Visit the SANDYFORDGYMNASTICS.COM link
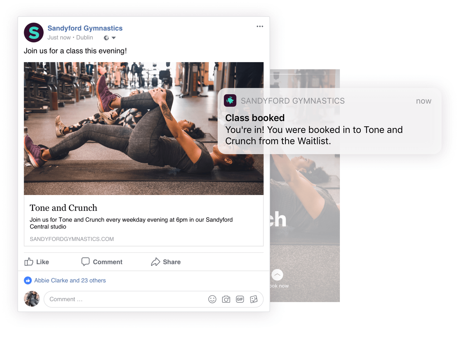The height and width of the screenshot is (342, 459). pyautogui.click(x=72, y=239)
